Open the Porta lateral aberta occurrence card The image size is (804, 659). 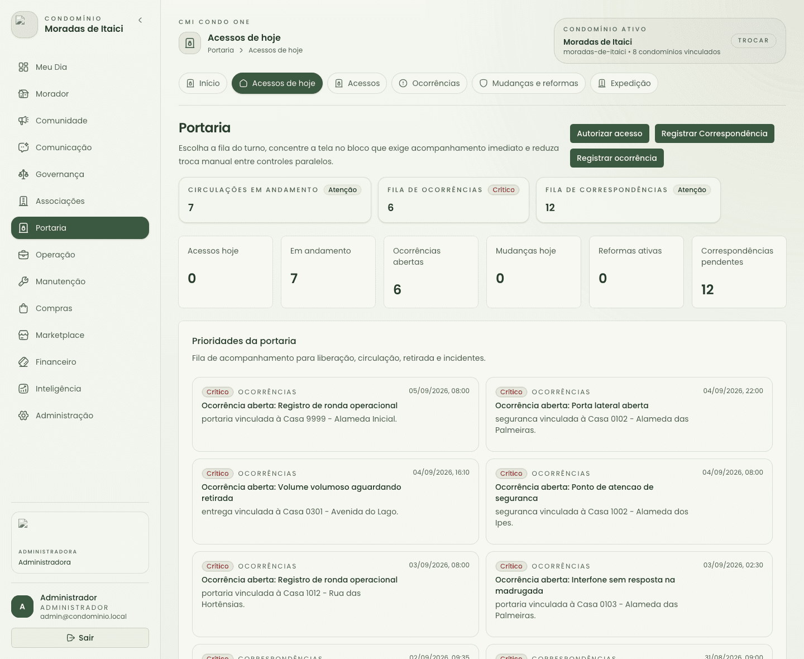coord(629,414)
